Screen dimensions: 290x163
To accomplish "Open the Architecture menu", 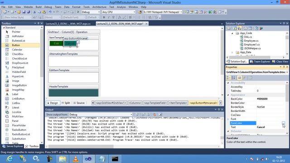I will (x=99, y=7).
